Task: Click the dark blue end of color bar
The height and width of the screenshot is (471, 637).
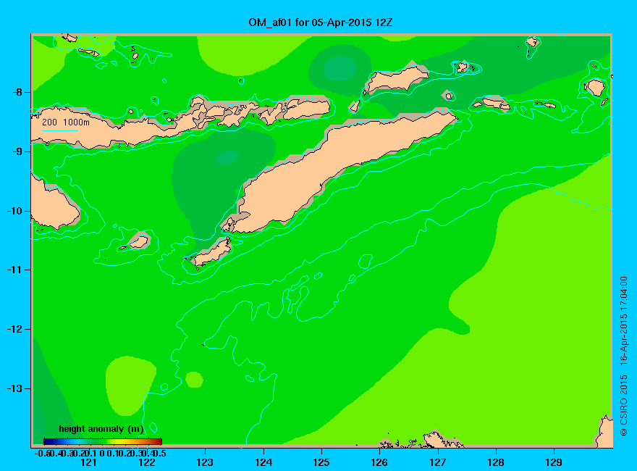Action: 47,441
